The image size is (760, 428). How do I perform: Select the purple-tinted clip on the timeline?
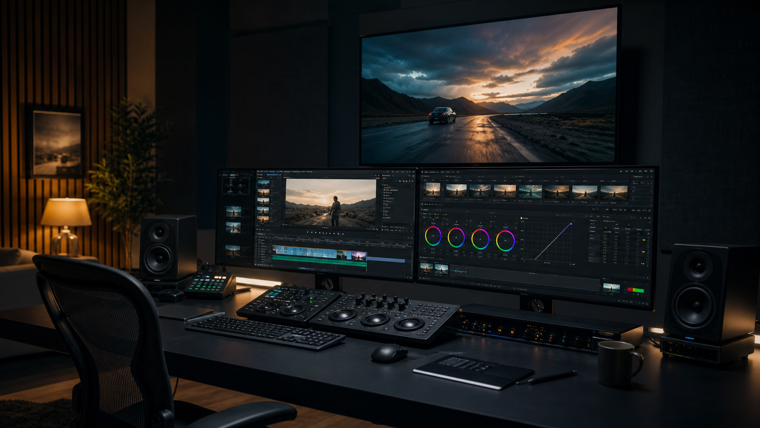pyautogui.click(x=359, y=256)
